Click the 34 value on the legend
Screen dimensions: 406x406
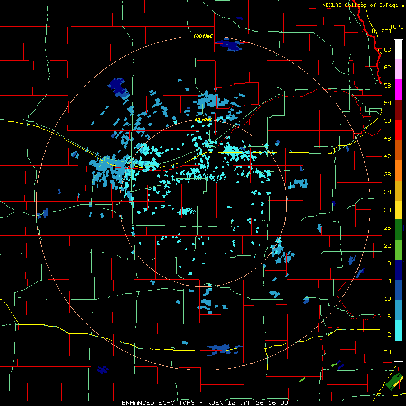tap(388, 192)
